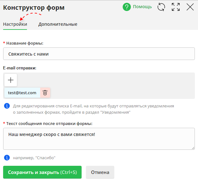Click the green question mark help icon
The width and height of the screenshot is (198, 184).
(x=127, y=7)
